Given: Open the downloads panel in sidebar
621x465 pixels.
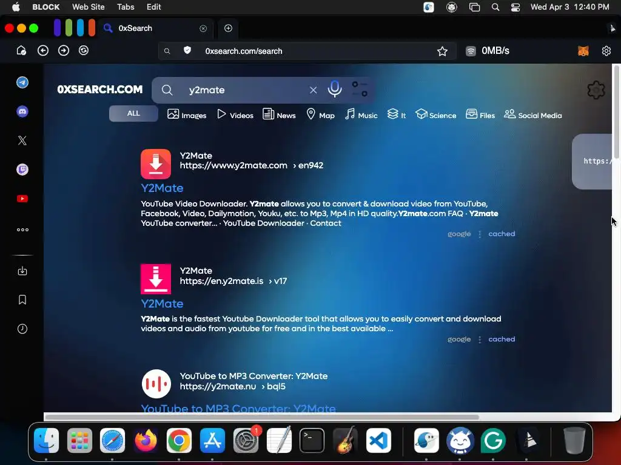Looking at the screenshot, I should (x=22, y=271).
